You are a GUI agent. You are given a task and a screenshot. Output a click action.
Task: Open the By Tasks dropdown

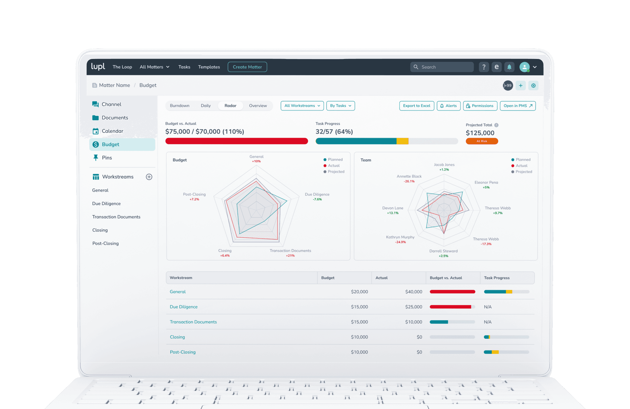click(340, 106)
